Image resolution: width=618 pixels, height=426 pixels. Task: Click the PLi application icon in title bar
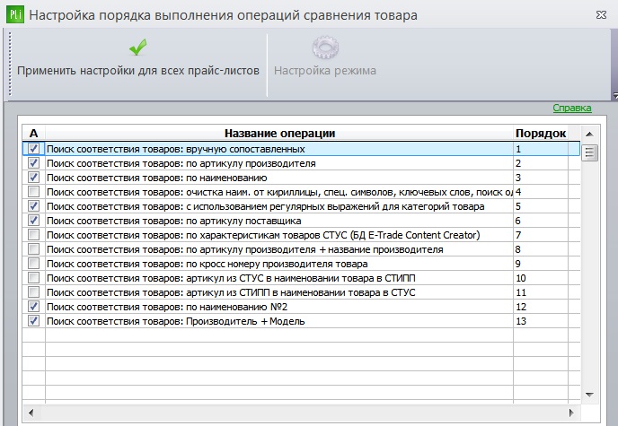[x=15, y=15]
